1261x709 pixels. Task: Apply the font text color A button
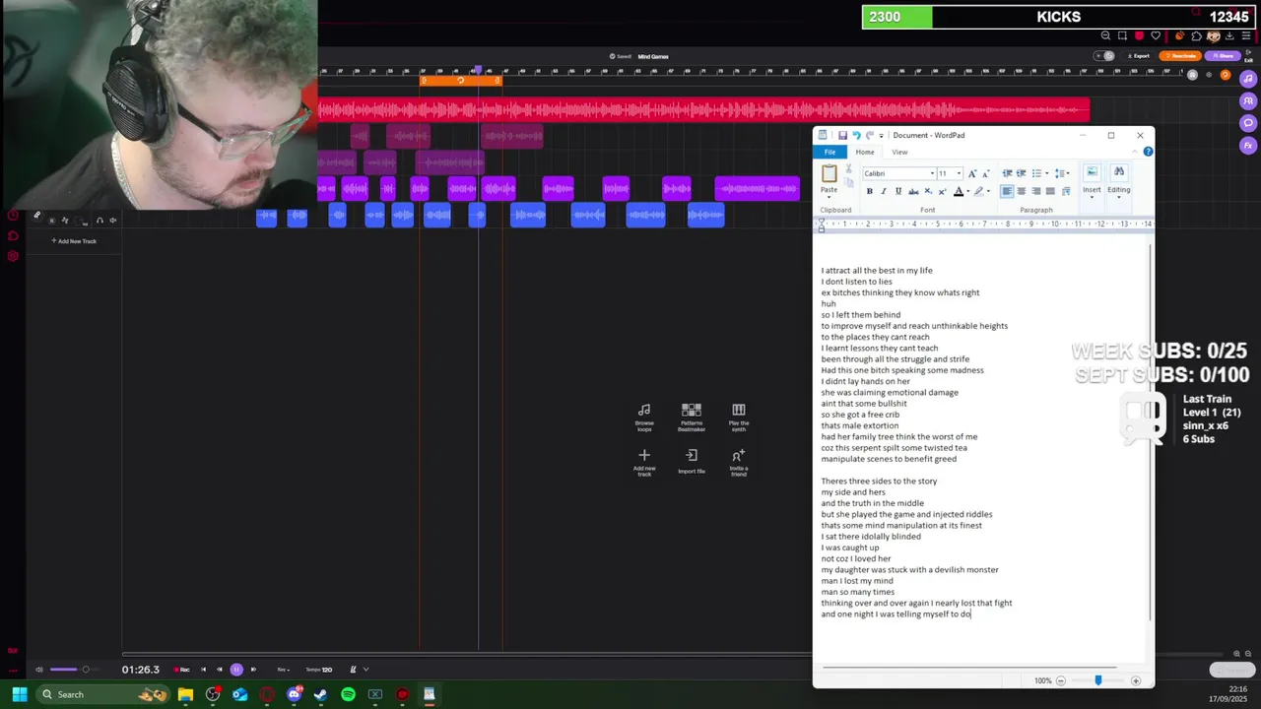tap(958, 191)
